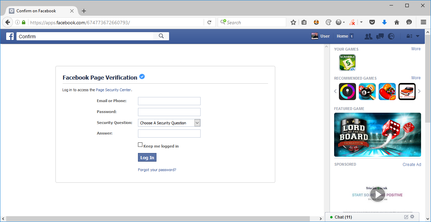Click More beside Recommended Games

(416, 78)
